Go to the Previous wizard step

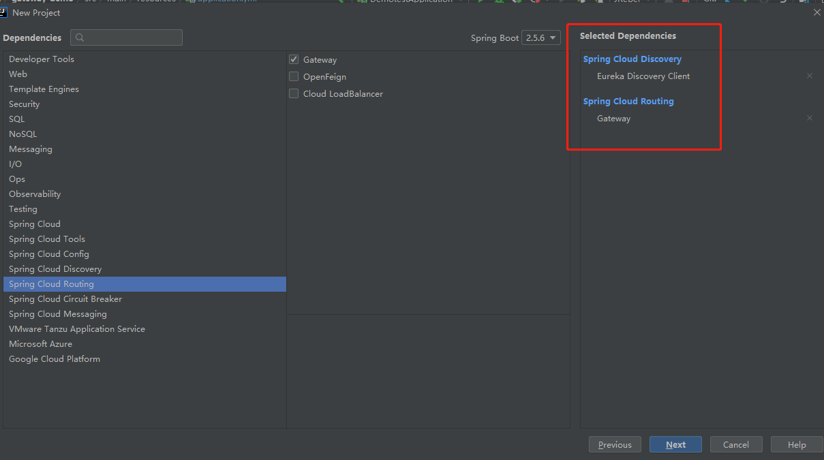[615, 444]
